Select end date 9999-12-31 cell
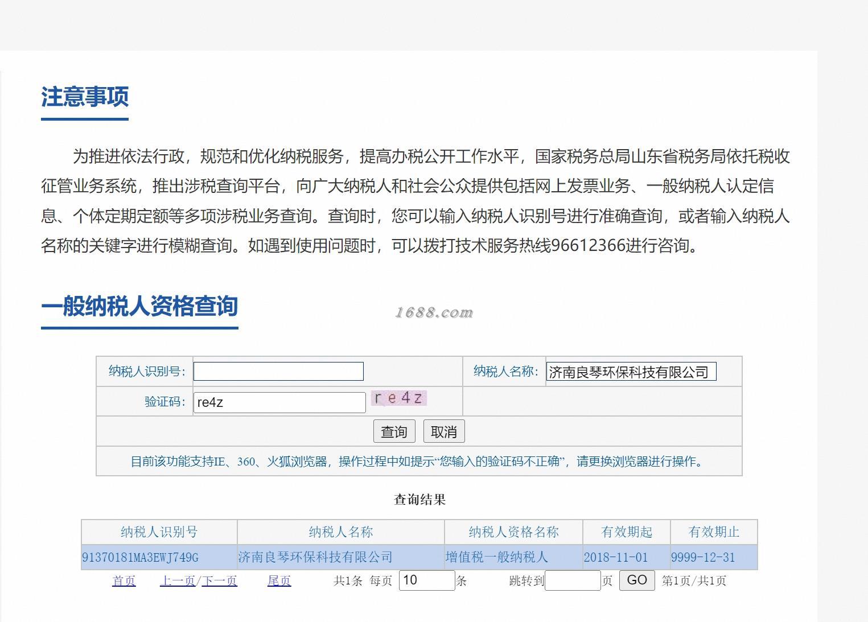Viewport: 868px width, 622px height. [714, 557]
